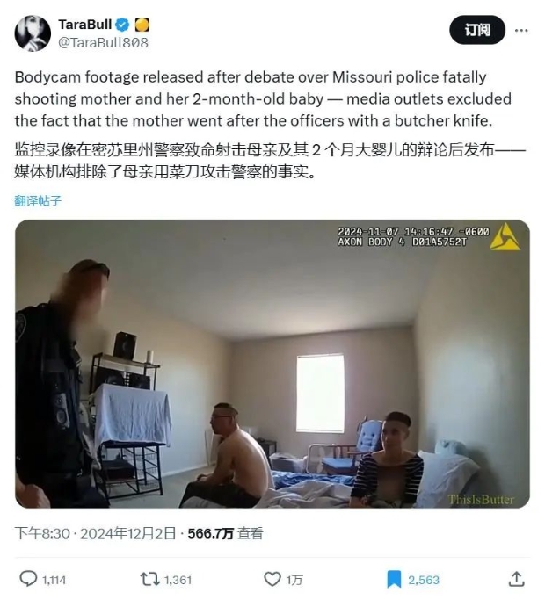Screen dimensions: 545x600
Task: Click the reply speech bubble icon
Action: 28,579
